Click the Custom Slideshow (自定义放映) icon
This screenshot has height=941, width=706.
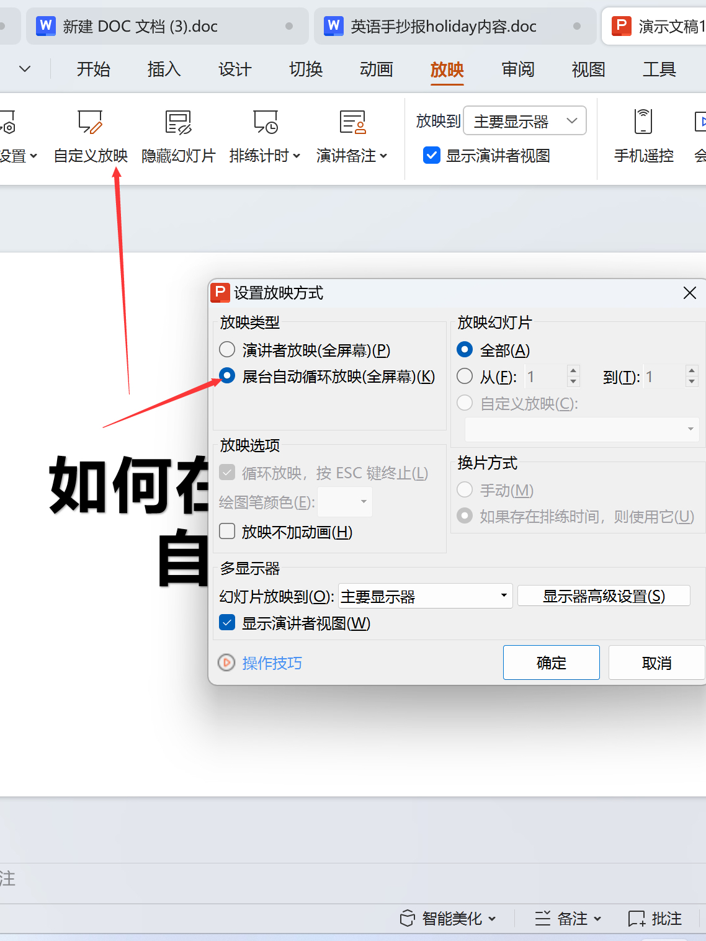pos(91,122)
